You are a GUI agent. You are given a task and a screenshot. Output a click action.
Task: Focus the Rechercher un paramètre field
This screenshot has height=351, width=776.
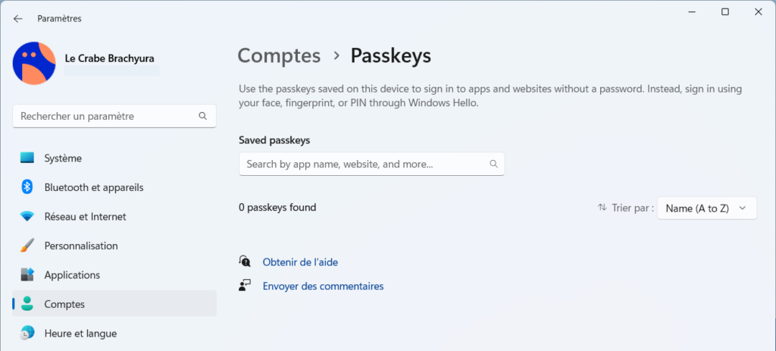click(x=114, y=116)
